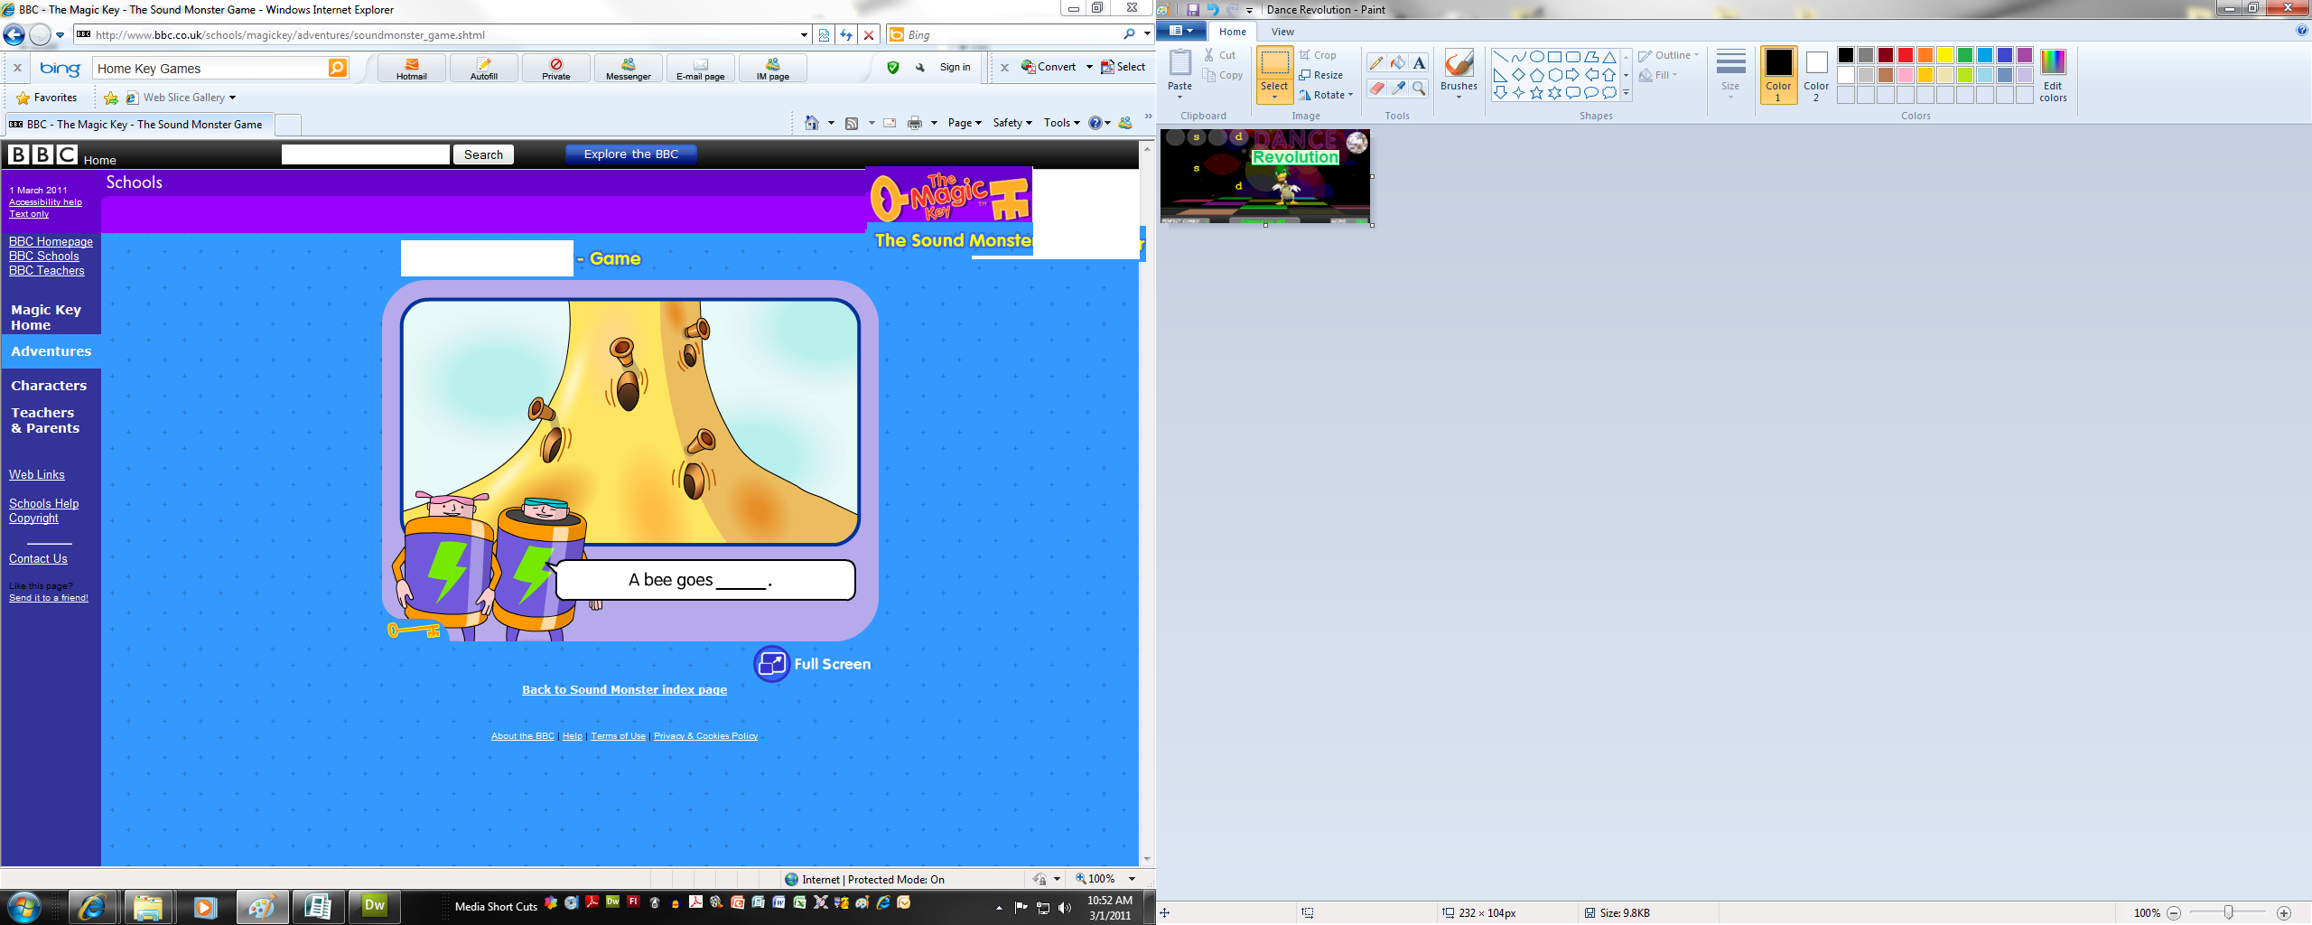The image size is (2312, 925).
Task: Click the Paint zoom slider handle
Action: 2228,913
